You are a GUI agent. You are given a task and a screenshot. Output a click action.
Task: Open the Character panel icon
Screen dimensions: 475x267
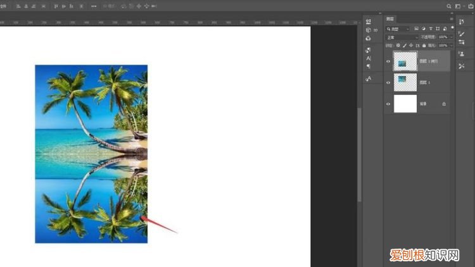(x=369, y=58)
